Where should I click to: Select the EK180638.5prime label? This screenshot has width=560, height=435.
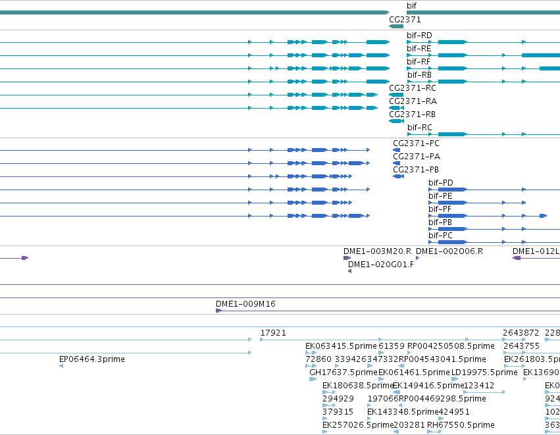point(358,386)
